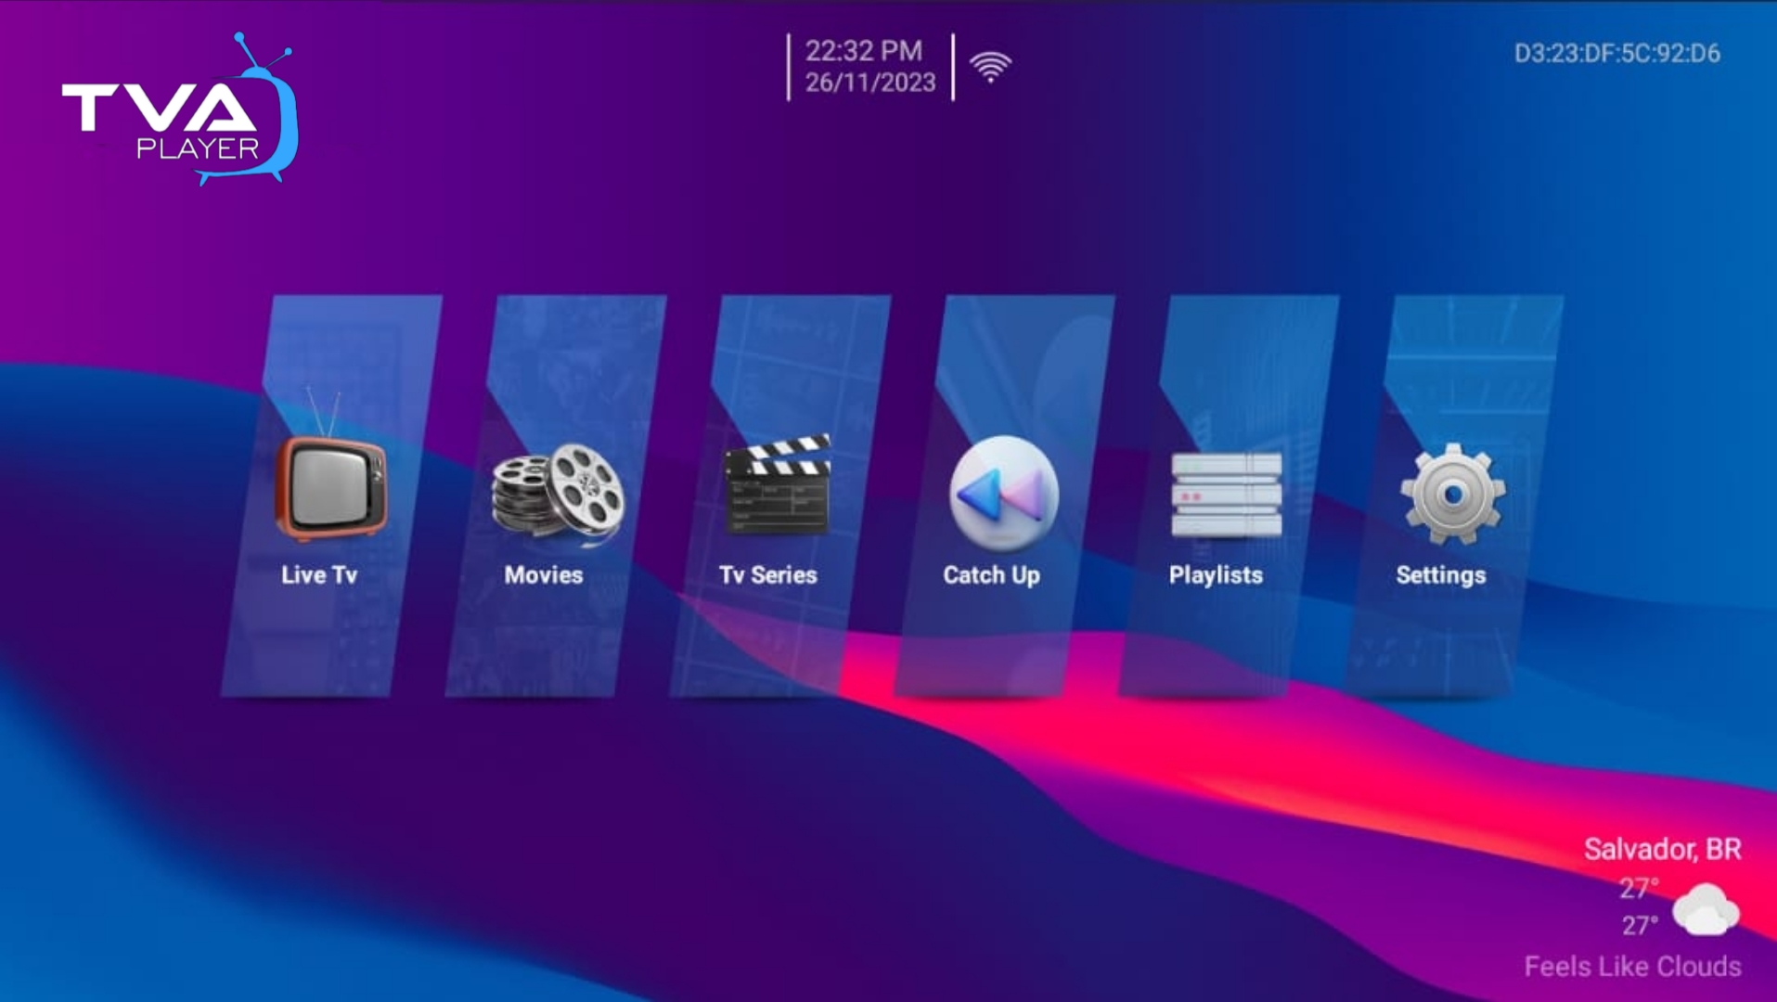Click the rewind arrows Catch Up icon
Viewport: 1777px width, 1002px height.
click(x=1003, y=493)
